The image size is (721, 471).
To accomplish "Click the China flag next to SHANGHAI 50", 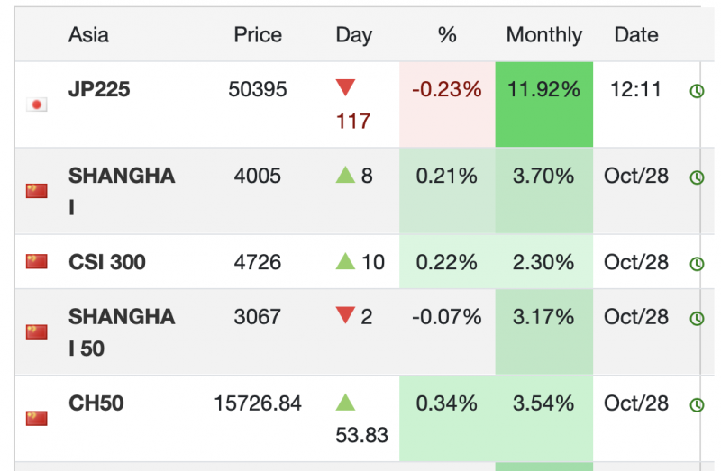I will pos(37,331).
